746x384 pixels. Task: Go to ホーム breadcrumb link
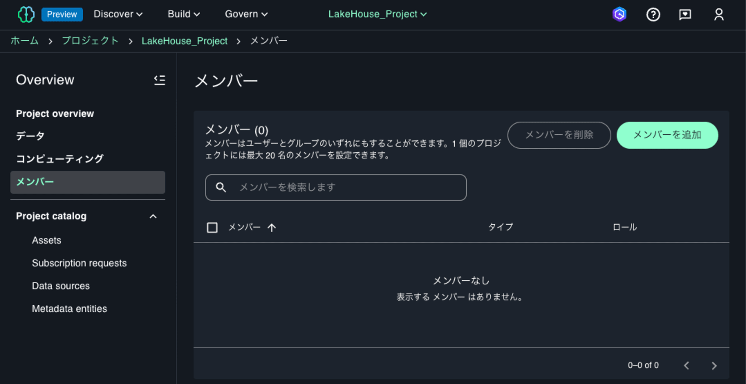coord(25,41)
